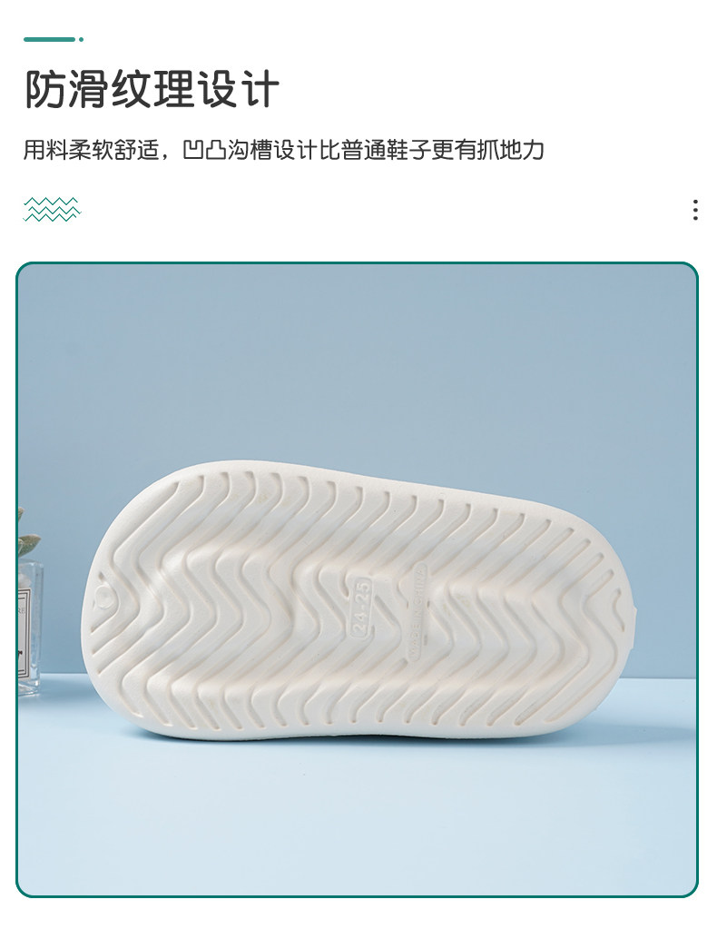Open the white shoe sole photo
Image resolution: width=717 pixels, height=939 pixels.
click(x=358, y=601)
